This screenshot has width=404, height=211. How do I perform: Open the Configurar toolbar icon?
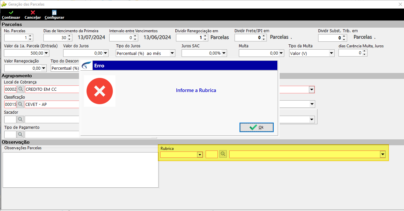coord(54,12)
